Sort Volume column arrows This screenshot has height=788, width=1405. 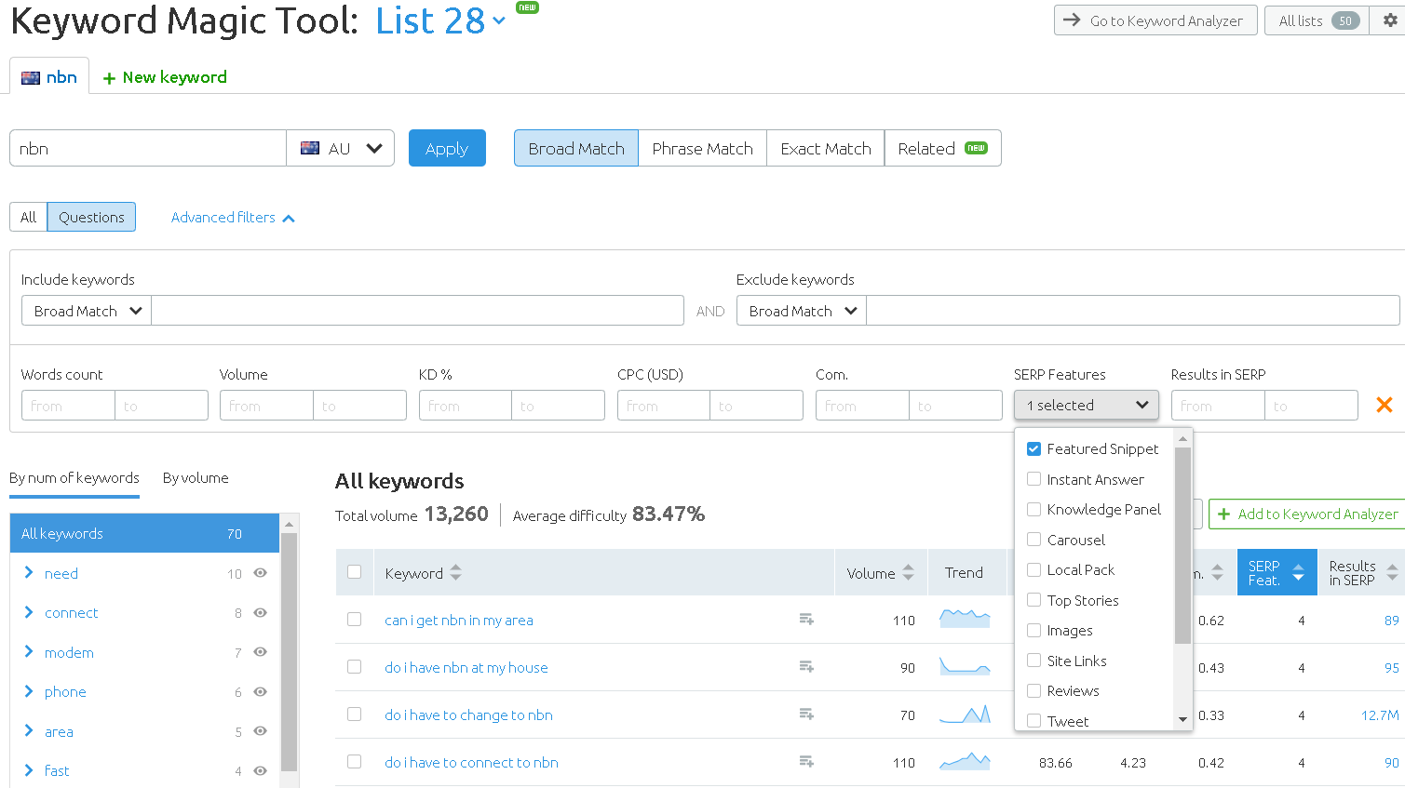[908, 573]
